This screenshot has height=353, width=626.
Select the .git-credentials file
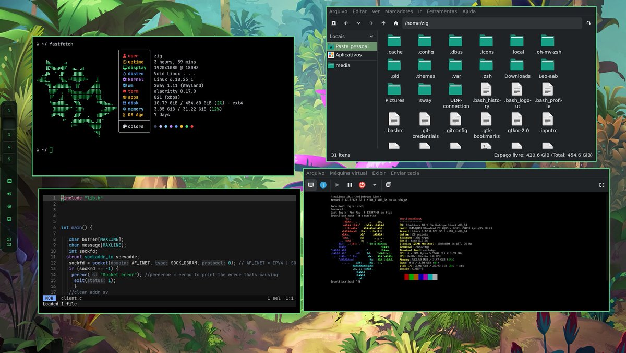pyautogui.click(x=425, y=126)
